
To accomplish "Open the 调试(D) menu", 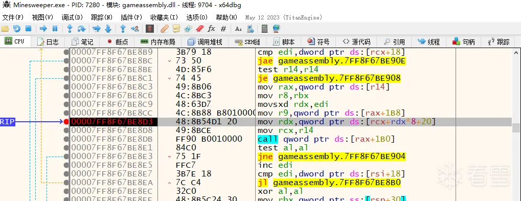I will pos(72,17).
